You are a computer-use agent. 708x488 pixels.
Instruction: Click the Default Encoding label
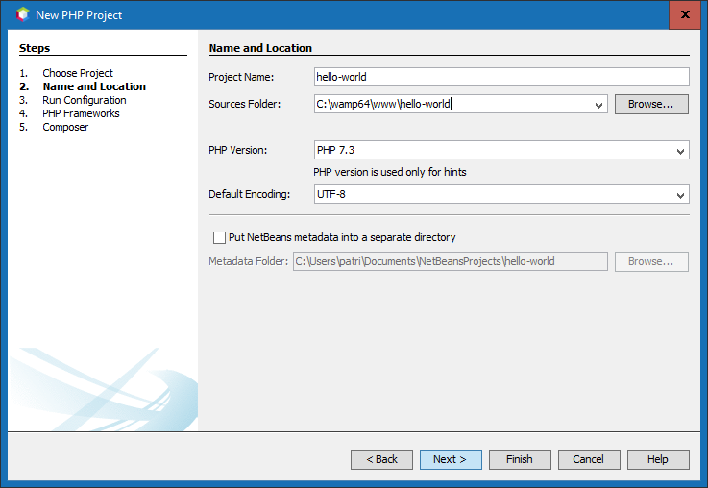click(x=249, y=194)
